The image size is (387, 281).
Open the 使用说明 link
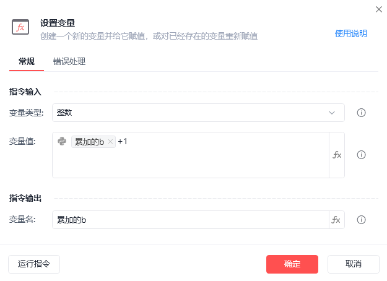click(350, 33)
